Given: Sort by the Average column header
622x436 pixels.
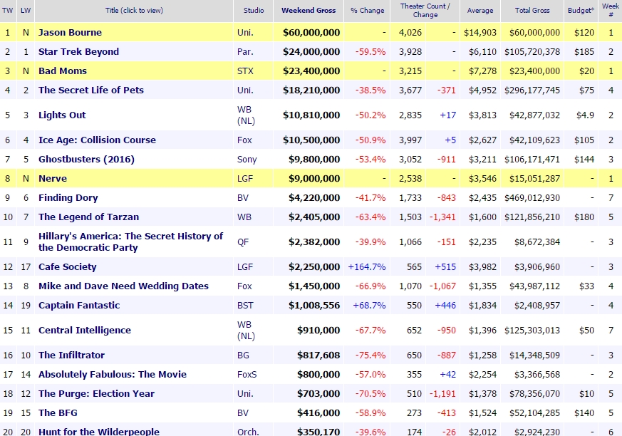Looking at the screenshot, I should [480, 10].
